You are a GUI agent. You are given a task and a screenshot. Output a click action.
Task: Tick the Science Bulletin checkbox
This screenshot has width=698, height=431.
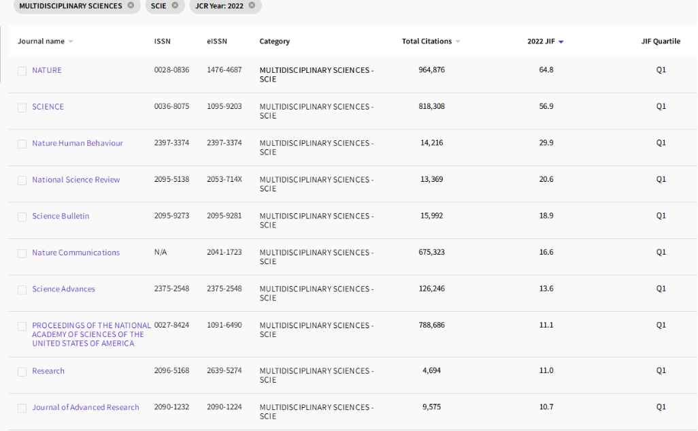22,217
